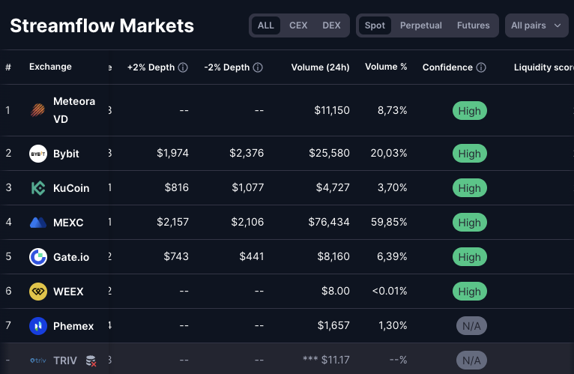Filter by CEX exchanges
The image size is (574, 374).
[298, 25]
